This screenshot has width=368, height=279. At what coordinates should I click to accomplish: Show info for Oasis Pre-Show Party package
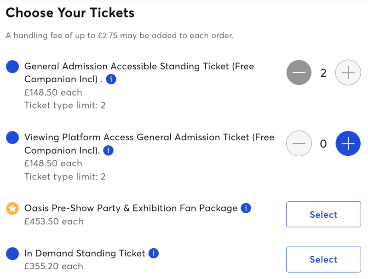coord(246,208)
